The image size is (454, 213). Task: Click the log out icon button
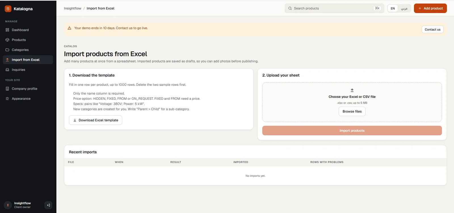[x=48, y=205]
